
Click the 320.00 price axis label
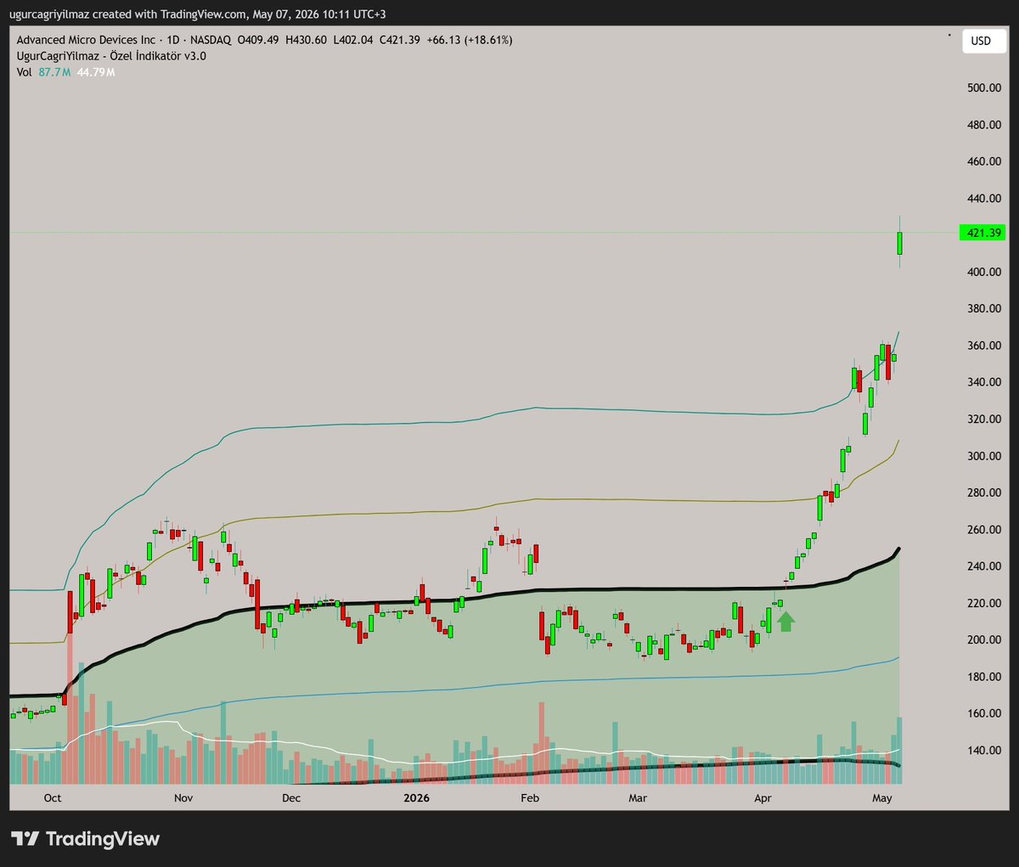pyautogui.click(x=984, y=419)
